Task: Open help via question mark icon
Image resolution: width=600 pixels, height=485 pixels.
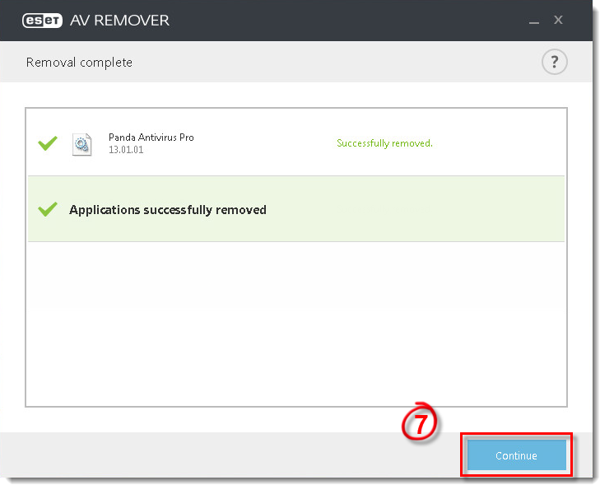Action: [x=554, y=62]
